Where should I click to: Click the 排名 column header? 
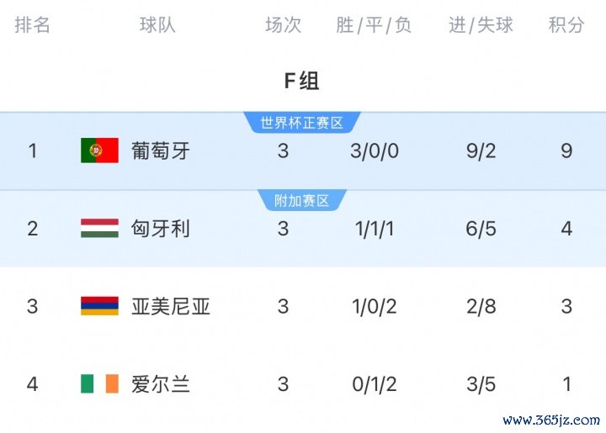coord(33,25)
